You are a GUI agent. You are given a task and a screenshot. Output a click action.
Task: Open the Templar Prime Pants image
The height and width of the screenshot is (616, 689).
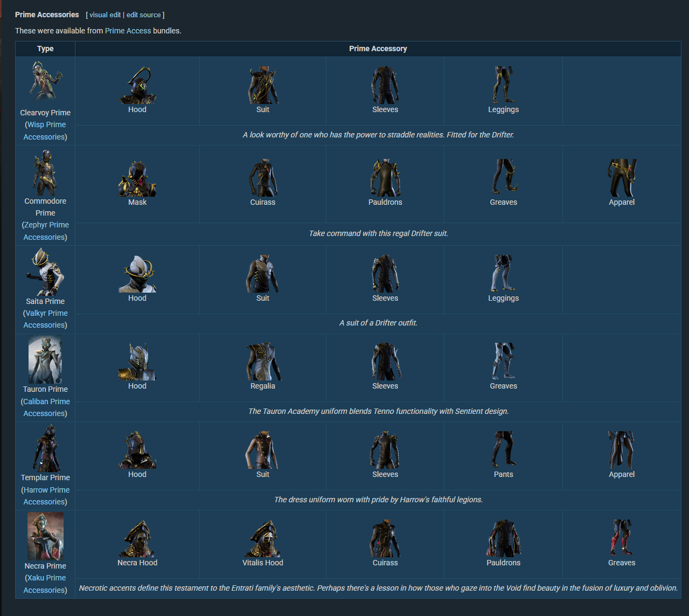(504, 450)
